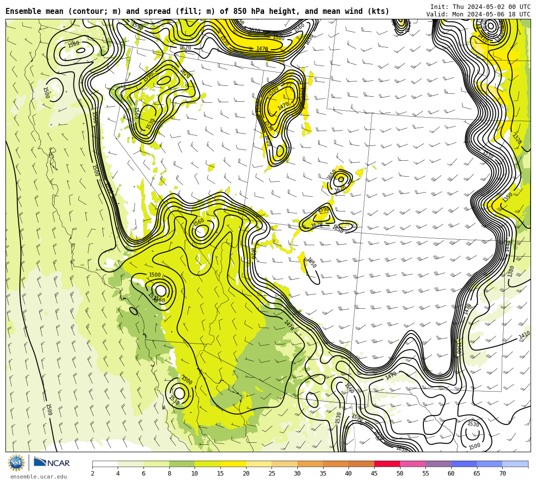Screen dimensions: 536x483
Task: Click the 1380 contour label on the map
Action: click(511, 272)
